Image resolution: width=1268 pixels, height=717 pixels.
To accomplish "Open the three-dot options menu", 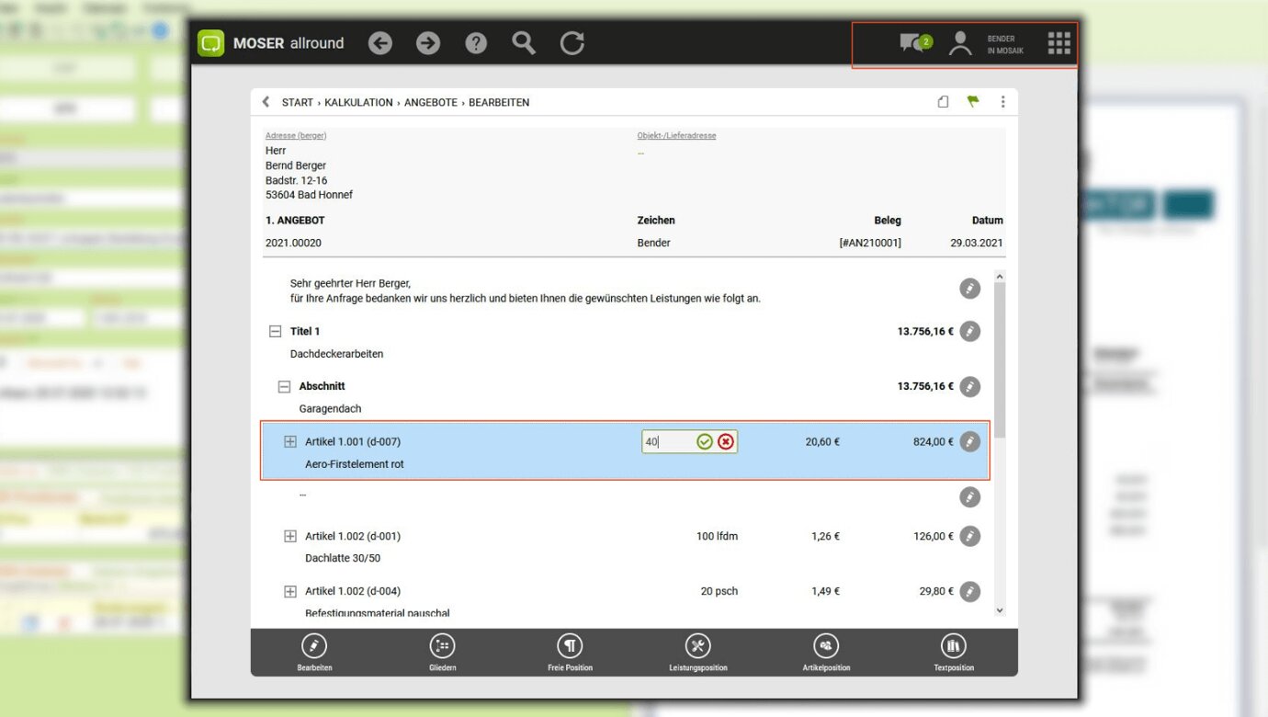I will tap(1002, 102).
